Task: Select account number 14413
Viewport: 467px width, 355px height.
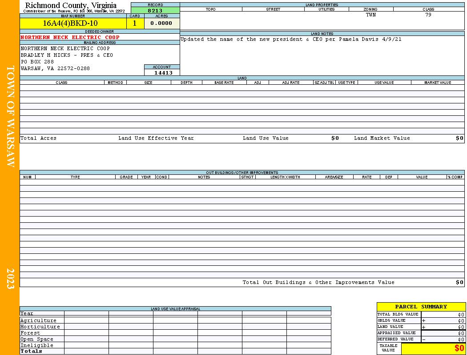Action: click(163, 73)
